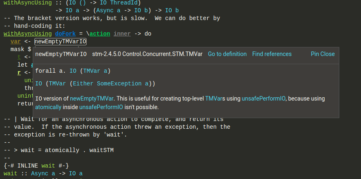
Task: Select the doFork parameter in the code
Action: [x=64, y=34]
